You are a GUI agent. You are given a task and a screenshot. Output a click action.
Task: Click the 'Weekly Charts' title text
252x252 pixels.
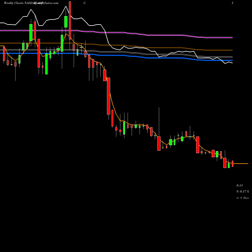pos(14,3)
